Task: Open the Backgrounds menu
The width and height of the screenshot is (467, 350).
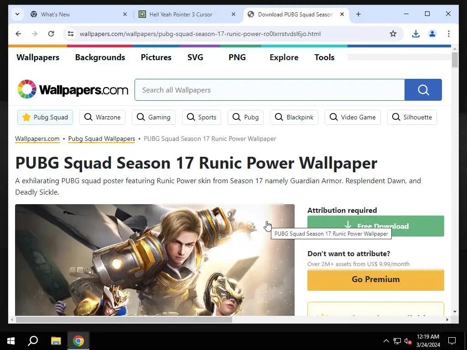Action: 100,57
